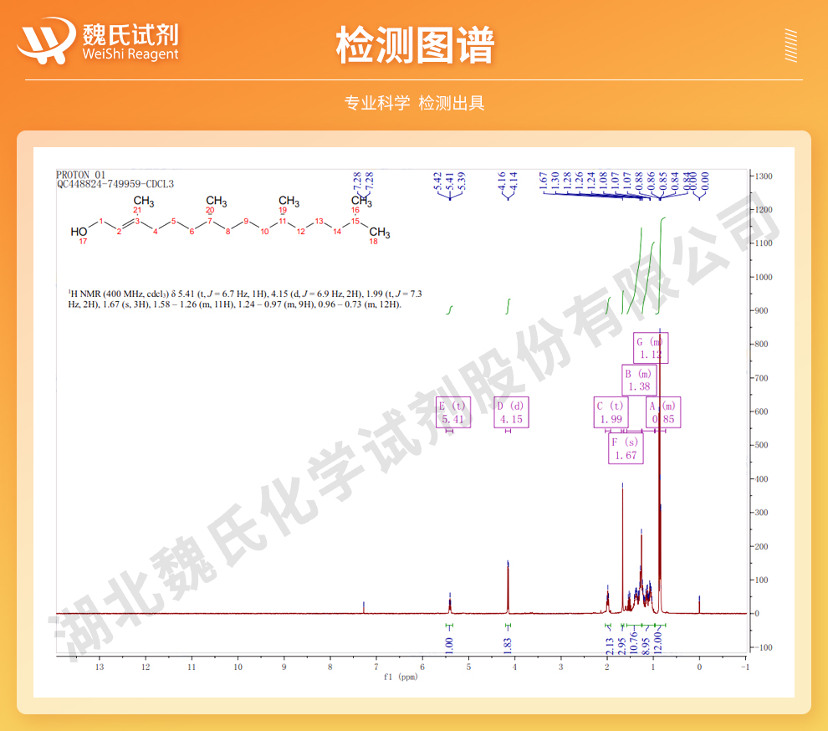The height and width of the screenshot is (731, 828).
Task: Select the F (s) 1.67 peak box
Action: (x=625, y=449)
